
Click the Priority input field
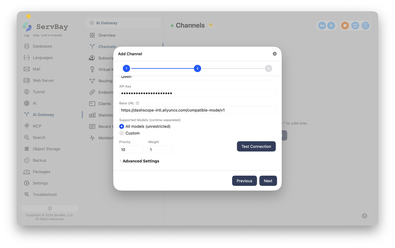click(131, 149)
